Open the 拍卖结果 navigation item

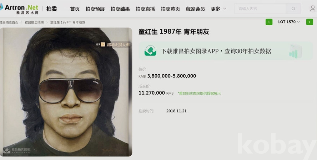click(120, 9)
